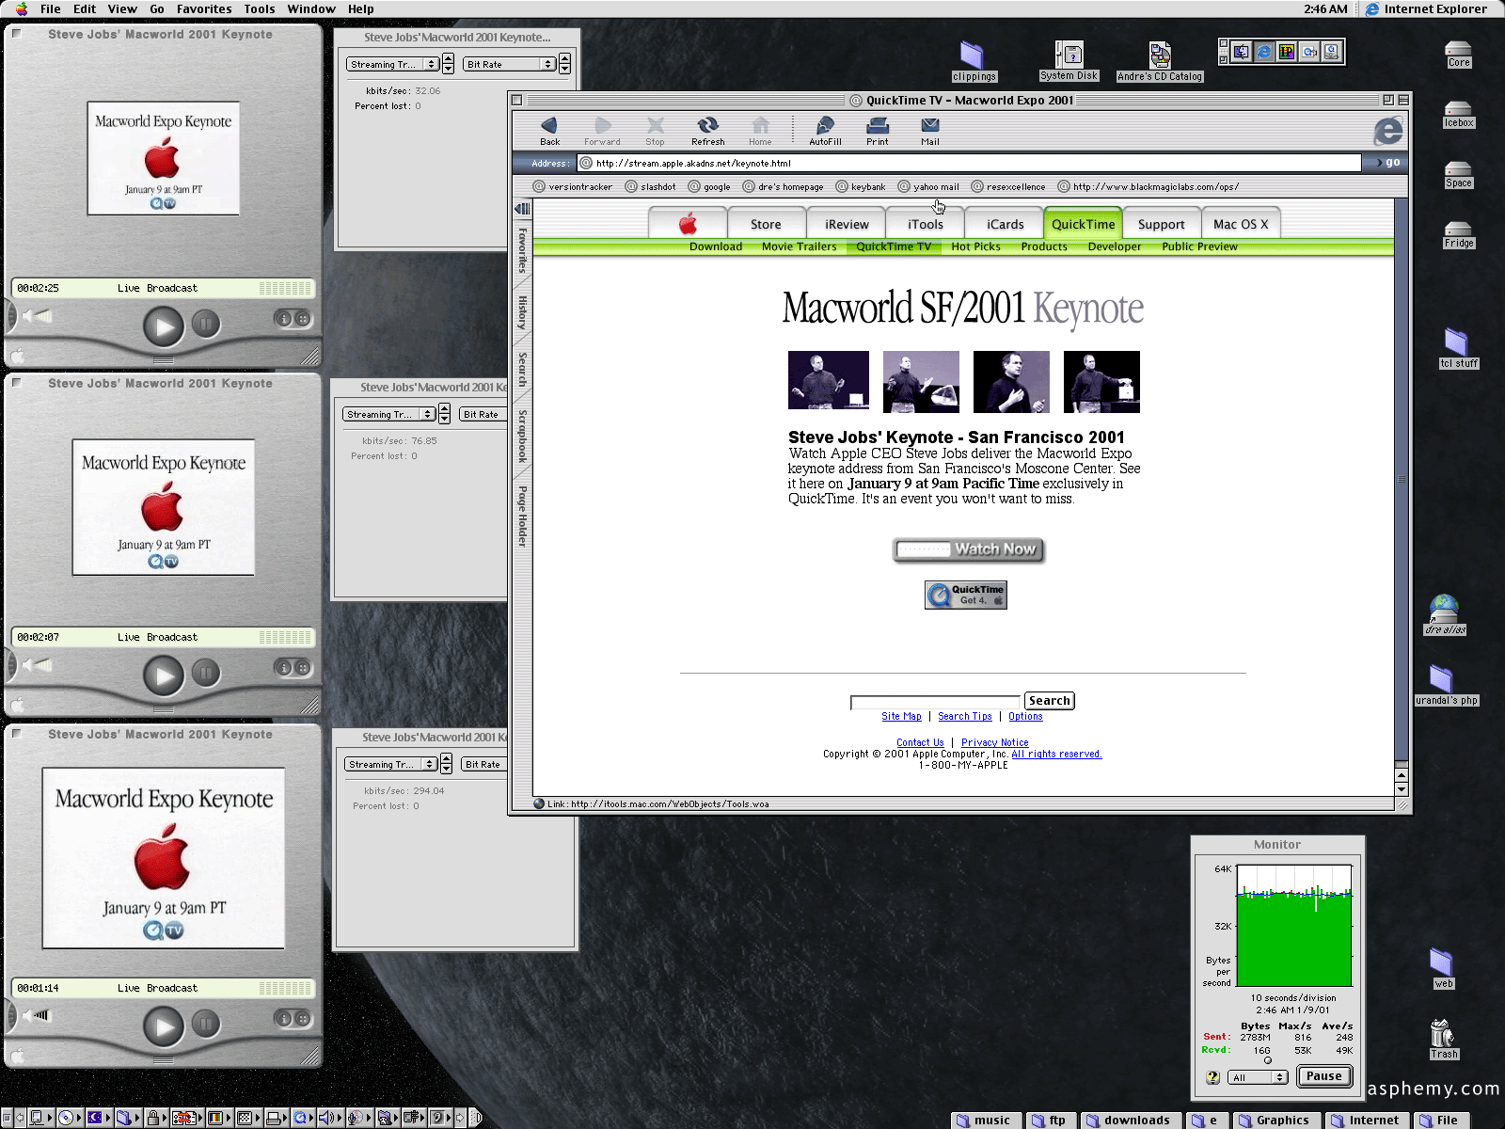
Task: Open the System Disk desktop icon
Action: click(1069, 56)
